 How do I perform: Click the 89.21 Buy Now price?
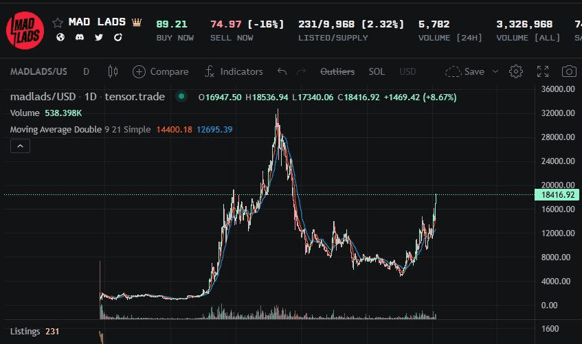pos(172,24)
